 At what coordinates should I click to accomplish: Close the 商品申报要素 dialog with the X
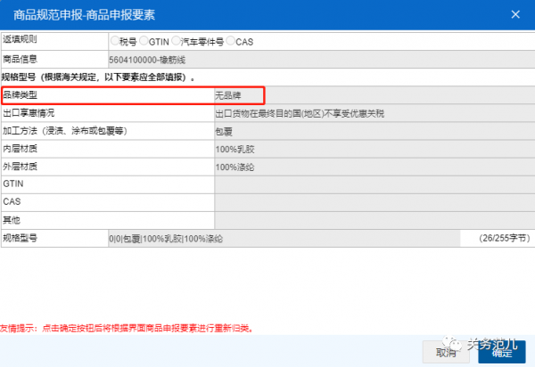pyautogui.click(x=514, y=13)
